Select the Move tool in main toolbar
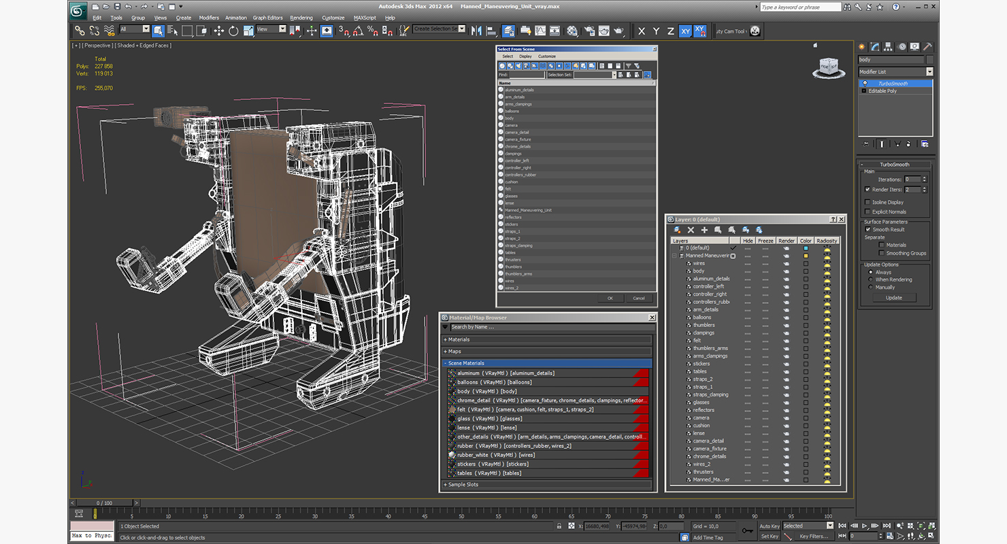This screenshot has width=1007, height=544. click(x=218, y=31)
